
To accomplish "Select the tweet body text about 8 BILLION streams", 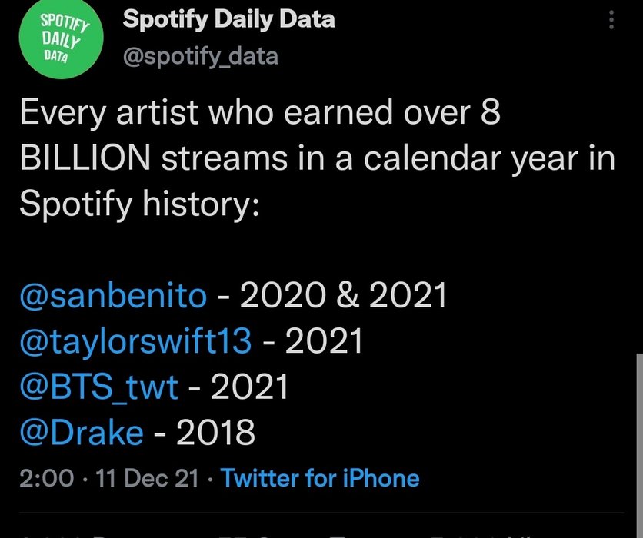I will coord(318,158).
